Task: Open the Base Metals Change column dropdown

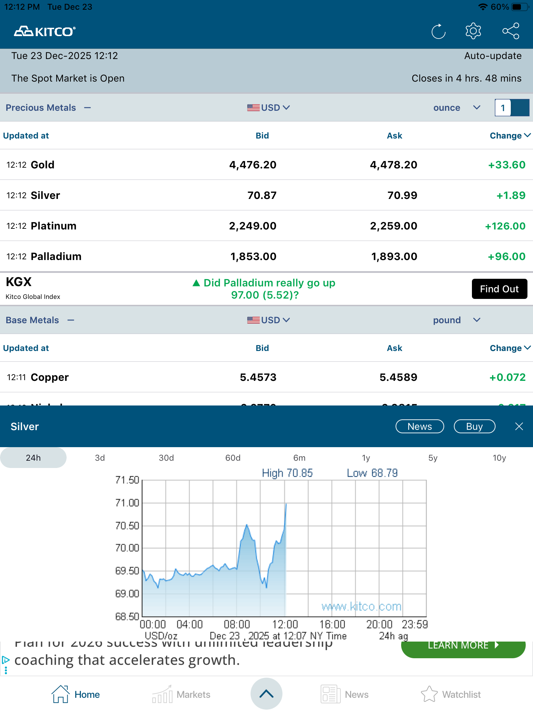Action: (510, 348)
